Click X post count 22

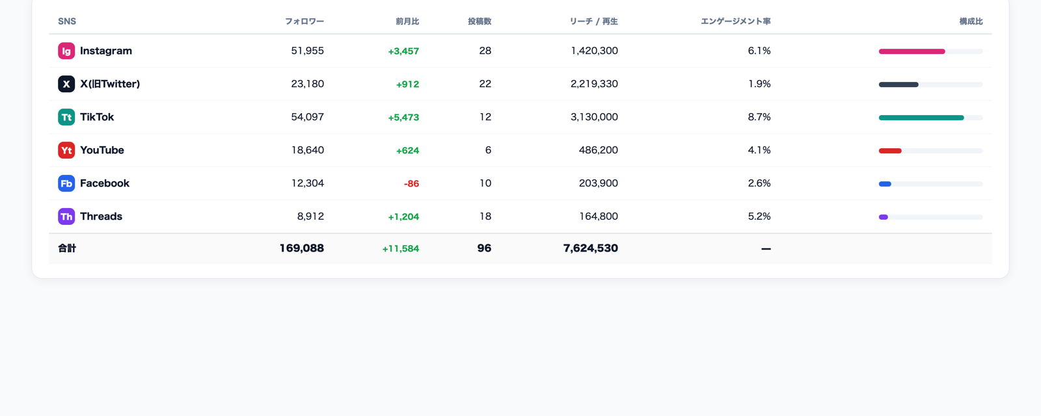point(485,84)
